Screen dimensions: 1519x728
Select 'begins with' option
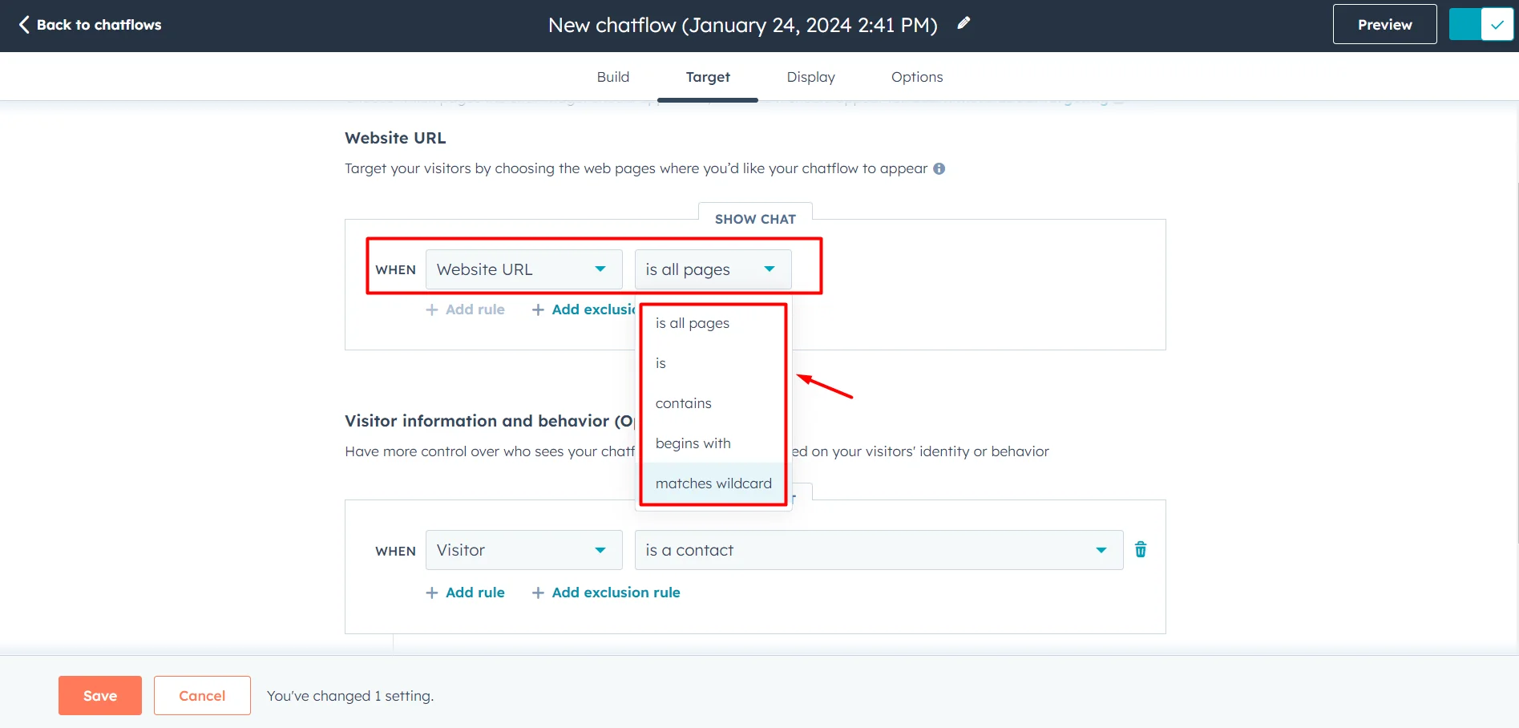point(693,443)
